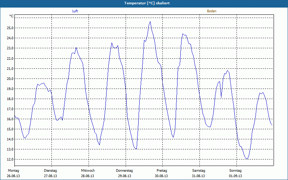Click the °C unit label

[x=12, y=16]
